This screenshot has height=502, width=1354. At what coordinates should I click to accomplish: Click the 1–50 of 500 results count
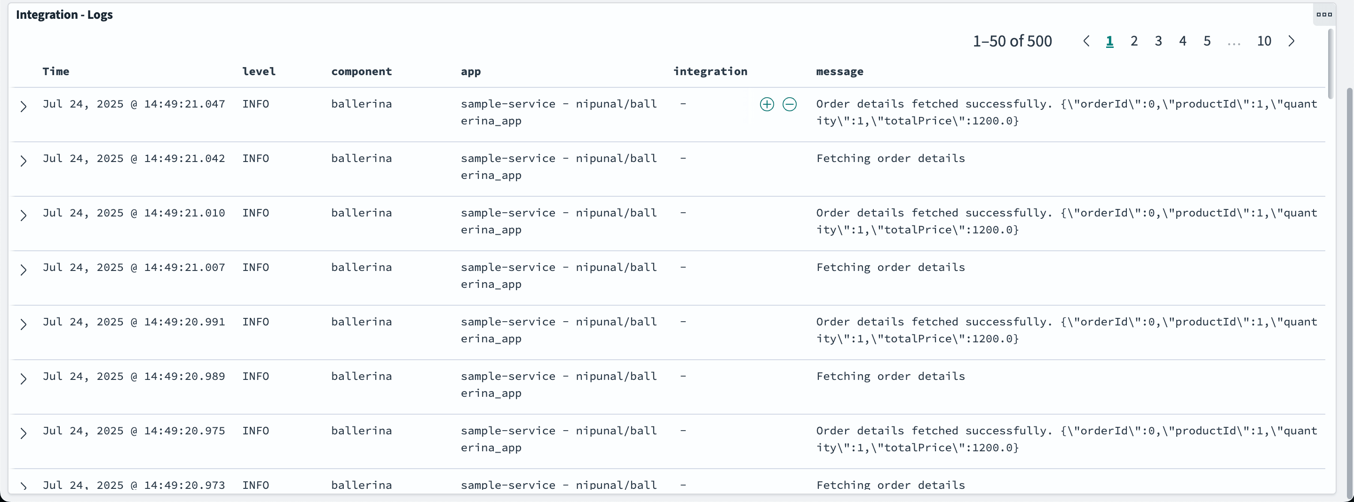point(1013,41)
